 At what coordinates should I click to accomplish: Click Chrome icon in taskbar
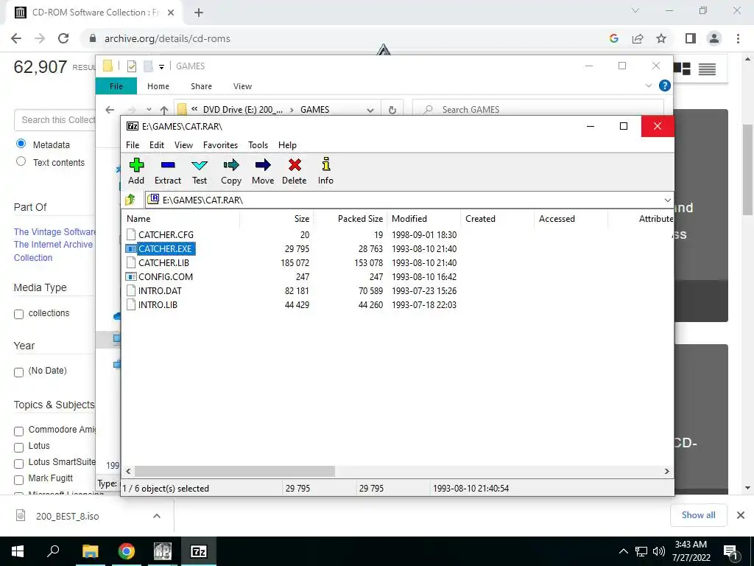(x=126, y=551)
